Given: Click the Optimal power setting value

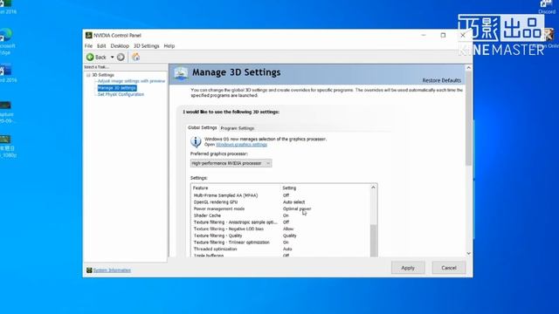Looking at the screenshot, I should pos(297,209).
